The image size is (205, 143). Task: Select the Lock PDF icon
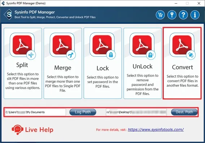102,45
